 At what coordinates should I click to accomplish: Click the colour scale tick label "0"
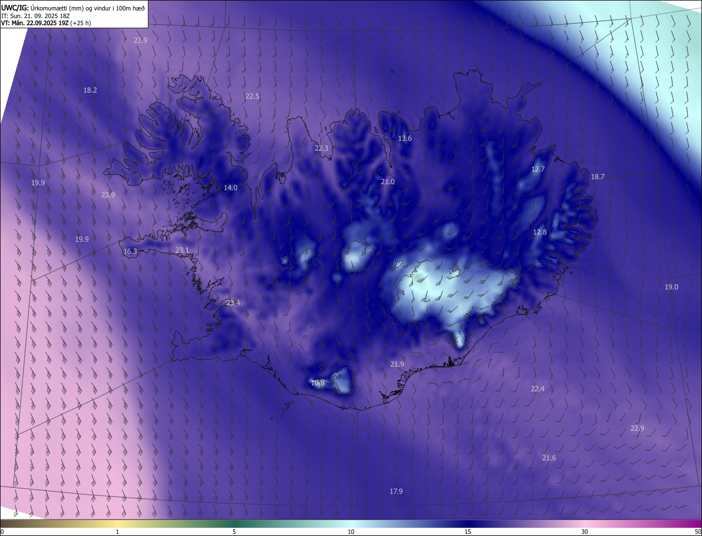tap(2, 532)
